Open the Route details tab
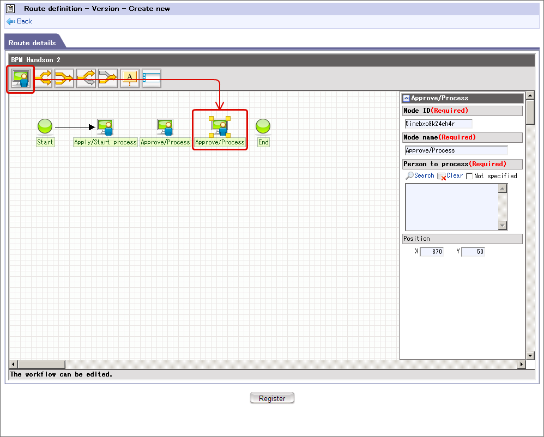 point(32,43)
